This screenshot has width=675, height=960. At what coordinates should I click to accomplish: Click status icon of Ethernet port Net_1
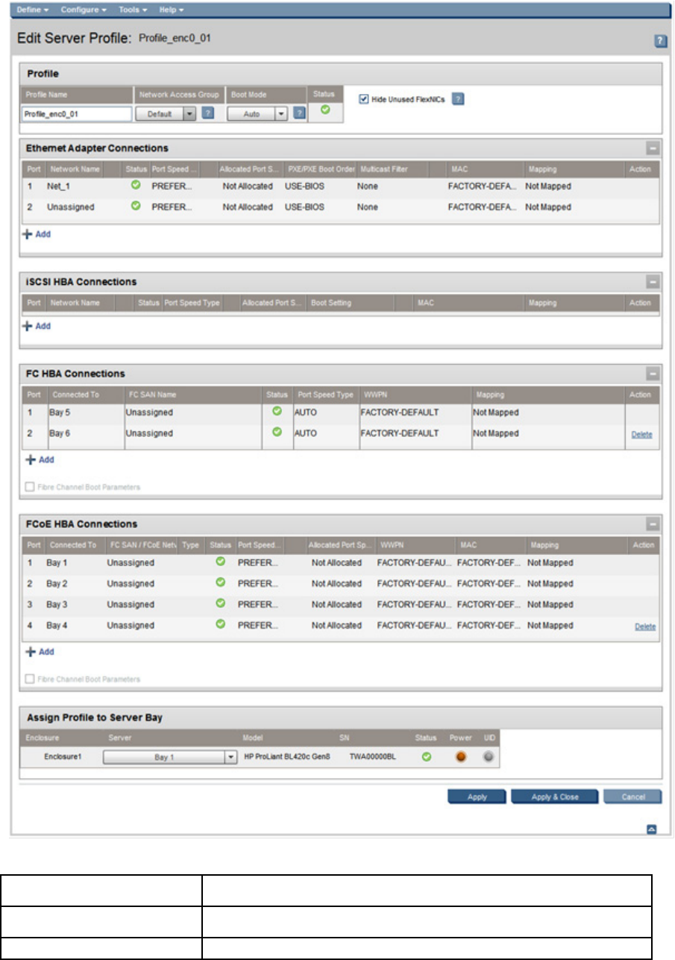coord(136,186)
